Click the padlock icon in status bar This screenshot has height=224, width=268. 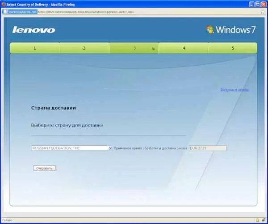click(257, 220)
